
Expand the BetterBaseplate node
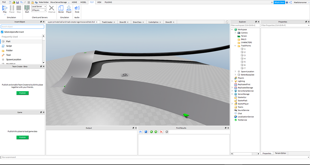(235, 75)
